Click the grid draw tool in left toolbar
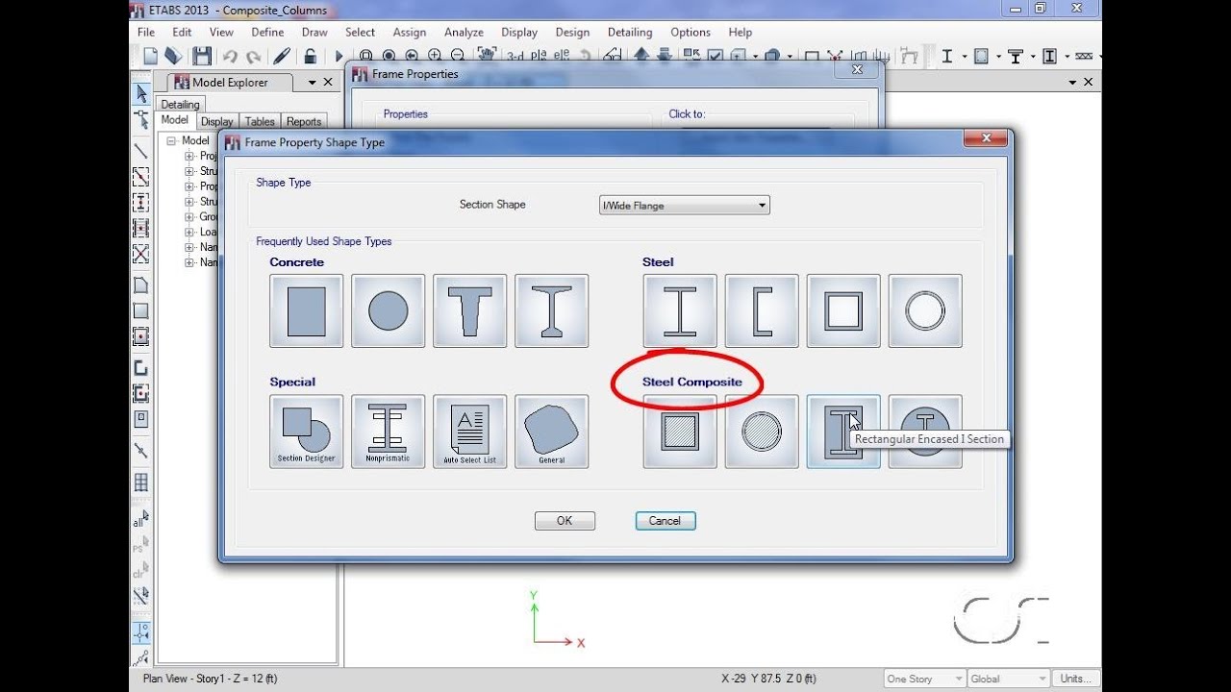Viewport: 1231px width, 692px height. tap(140, 482)
